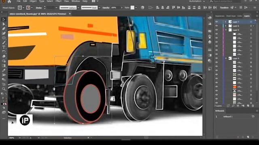Click the Recolor Artwork icon
This screenshot has height=145, width=259.
point(142,8)
